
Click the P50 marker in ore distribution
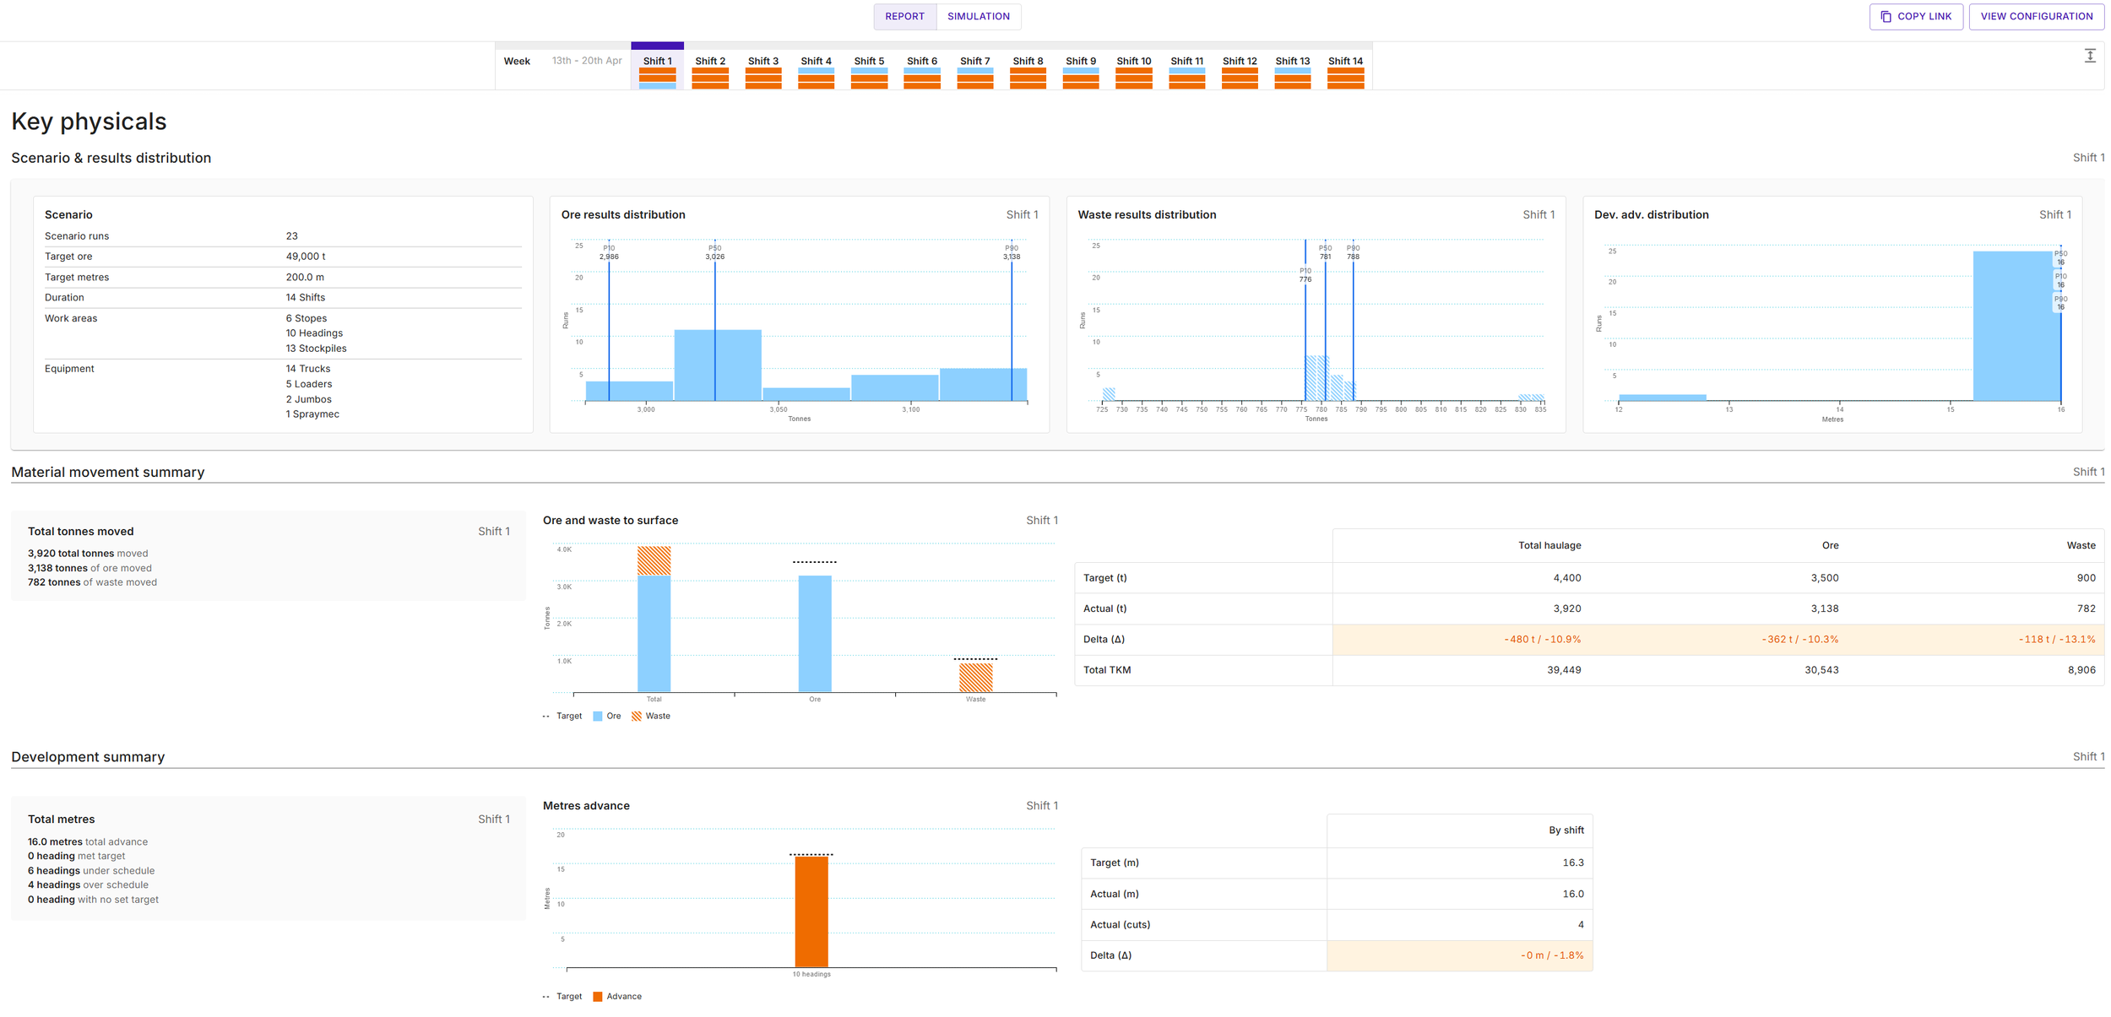(x=714, y=252)
